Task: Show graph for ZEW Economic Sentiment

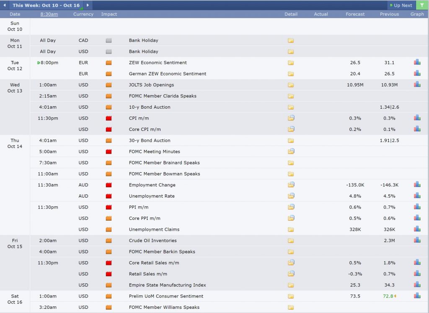Action: [x=417, y=62]
